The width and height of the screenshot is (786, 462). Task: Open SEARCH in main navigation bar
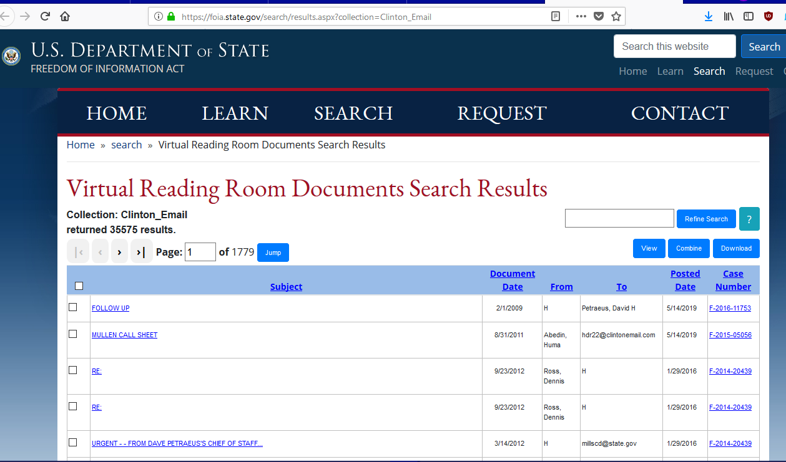[x=353, y=113]
